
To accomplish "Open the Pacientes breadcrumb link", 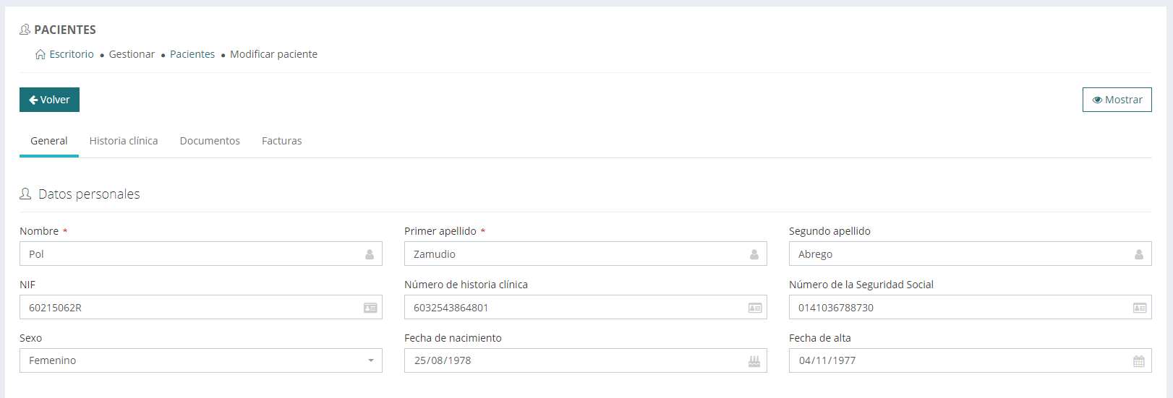I will point(192,54).
